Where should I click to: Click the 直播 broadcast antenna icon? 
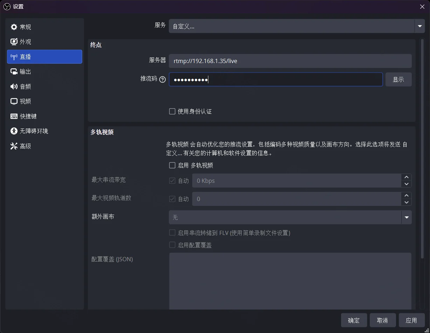coord(14,57)
